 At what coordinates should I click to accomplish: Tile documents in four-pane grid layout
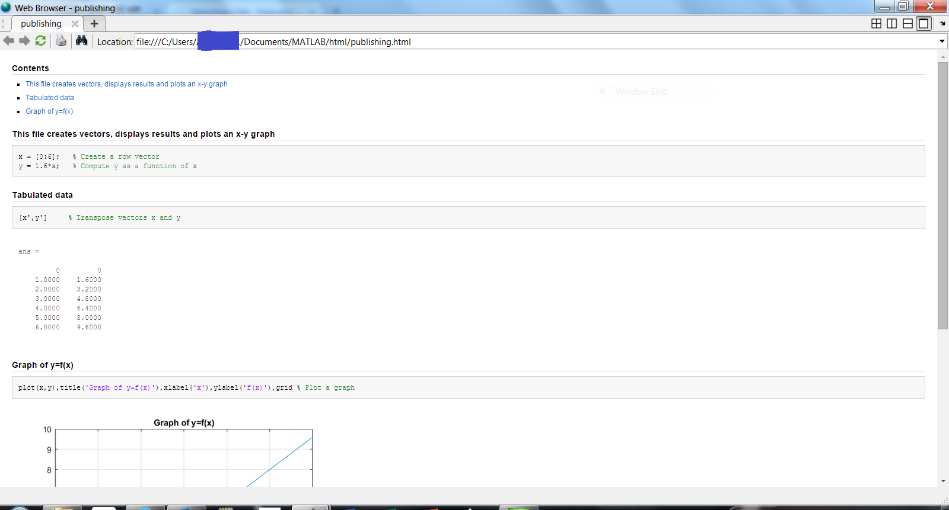(876, 24)
